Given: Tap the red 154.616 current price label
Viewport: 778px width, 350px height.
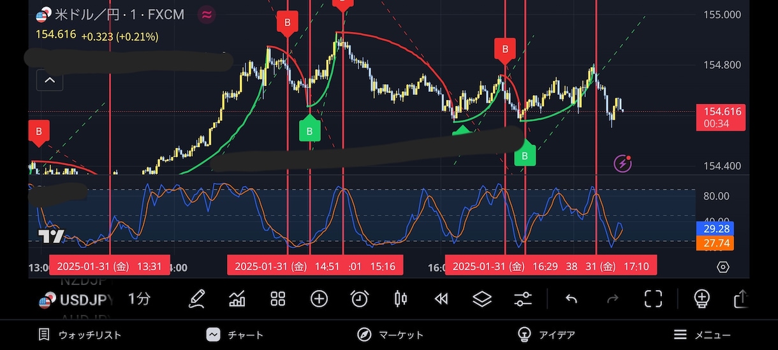Looking at the screenshot, I should coord(721,117).
